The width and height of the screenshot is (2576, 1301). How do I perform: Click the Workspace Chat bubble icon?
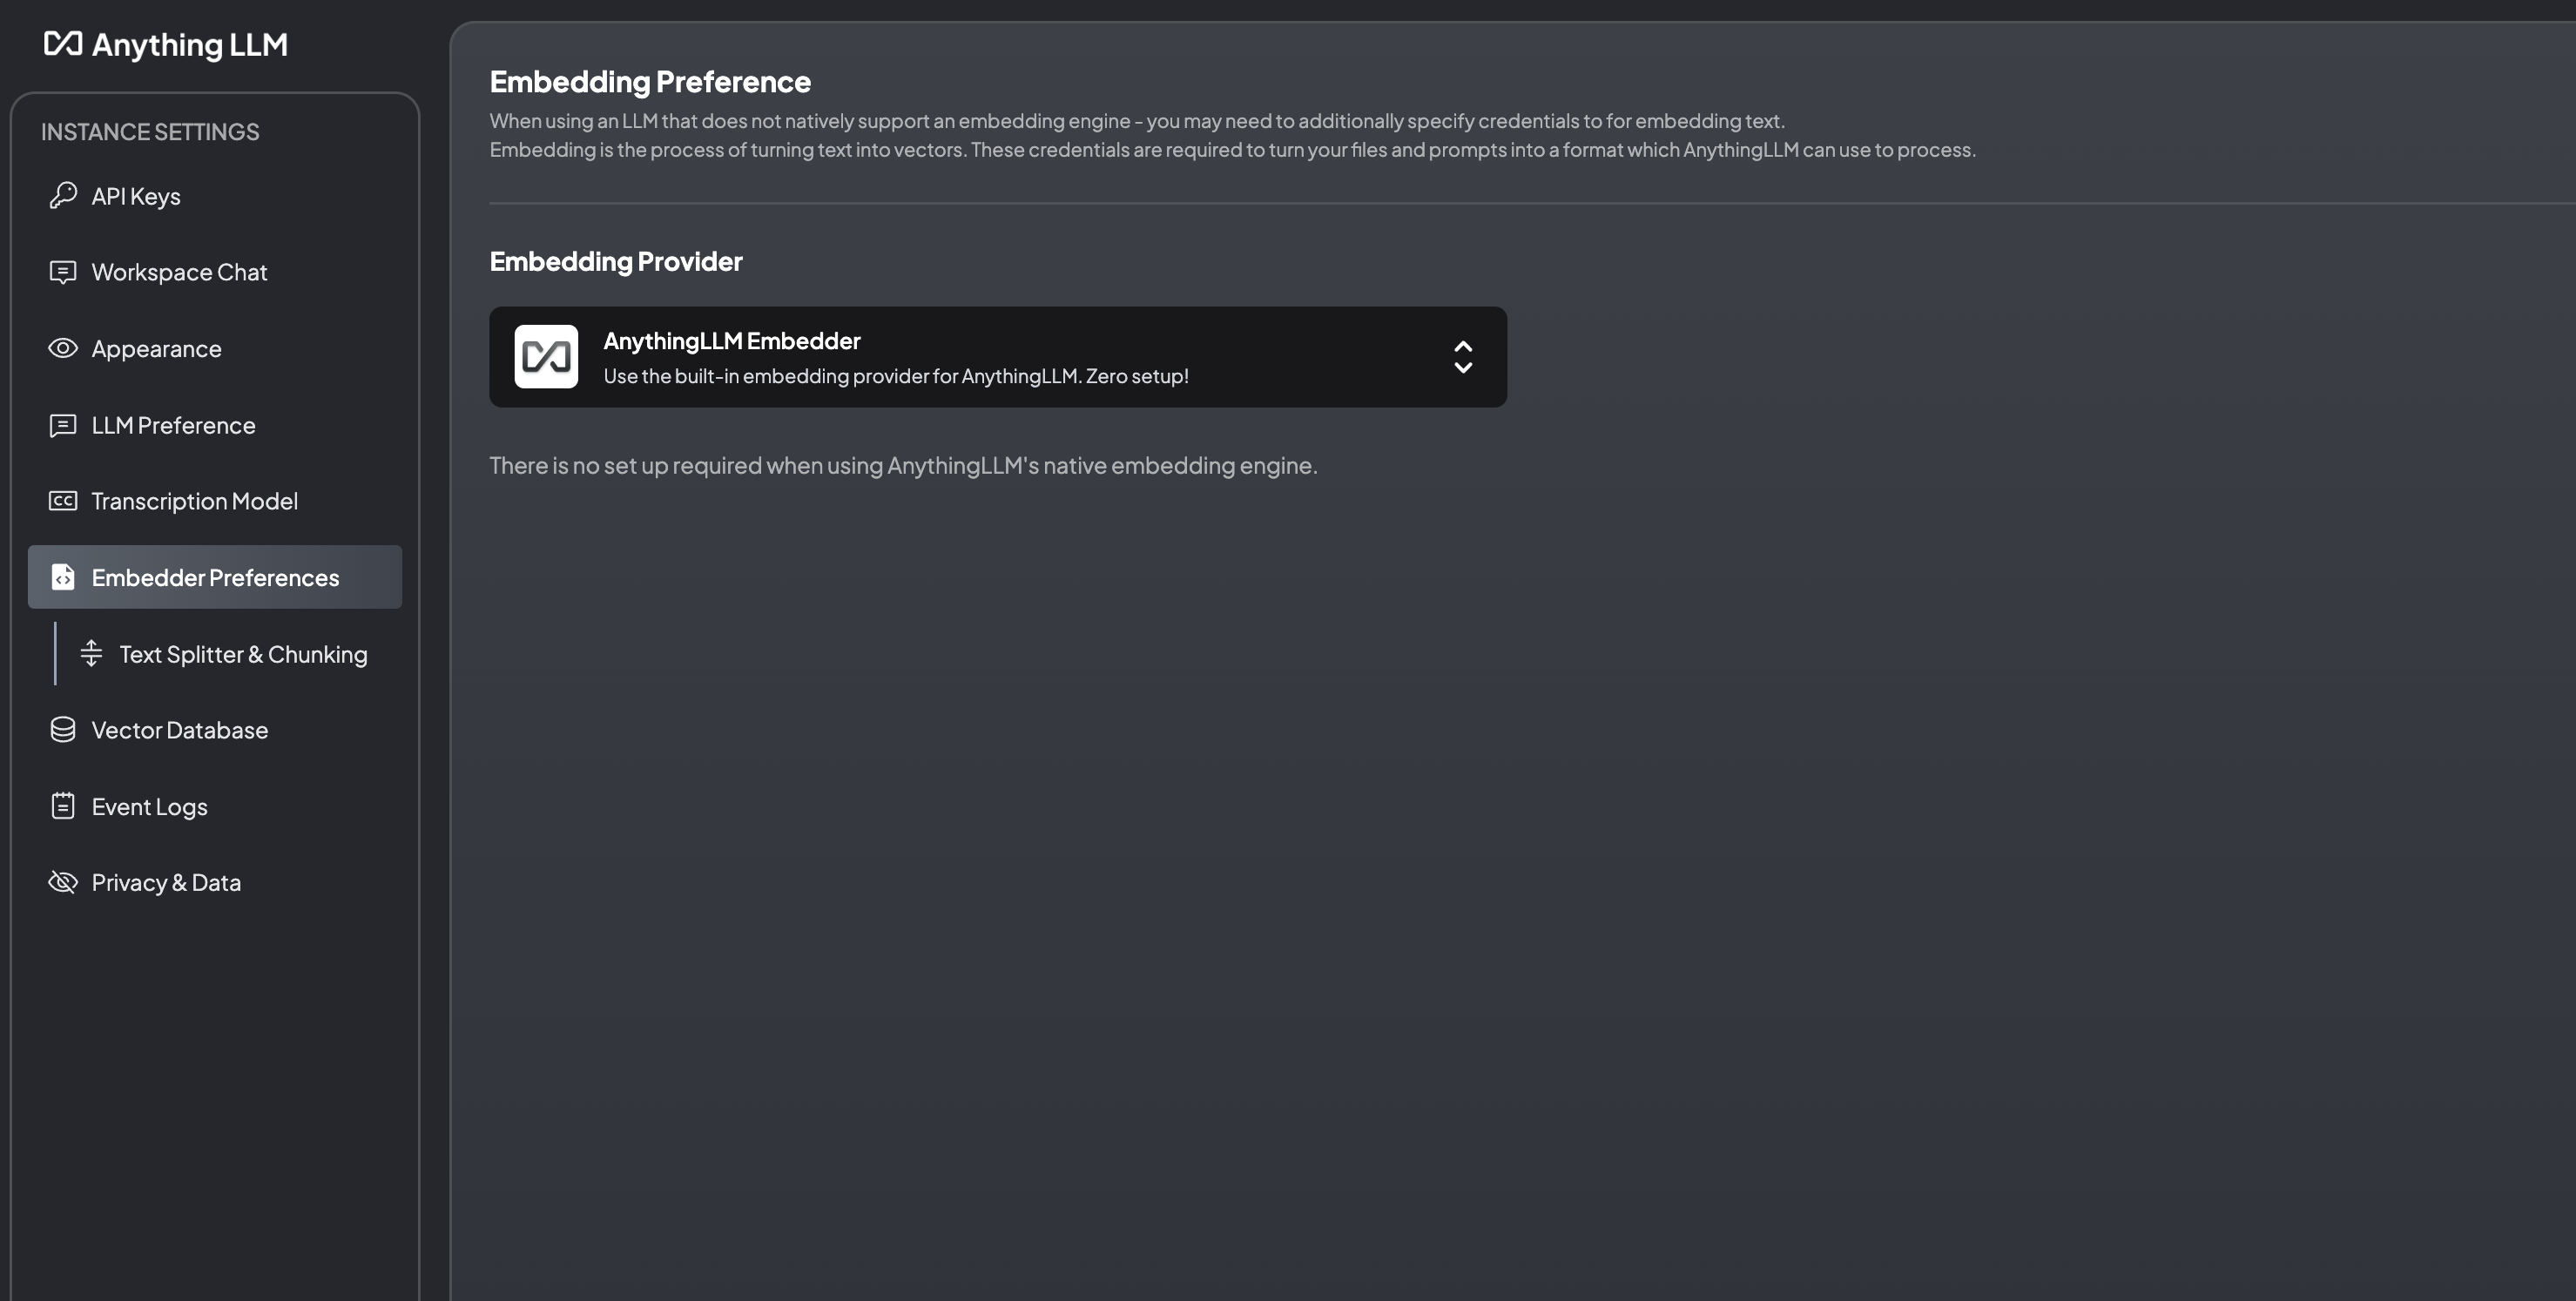(x=63, y=272)
